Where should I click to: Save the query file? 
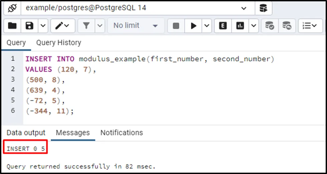[x=30, y=26]
